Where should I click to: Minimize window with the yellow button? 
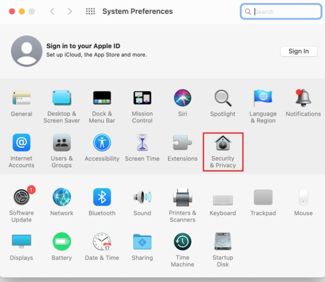(22, 11)
